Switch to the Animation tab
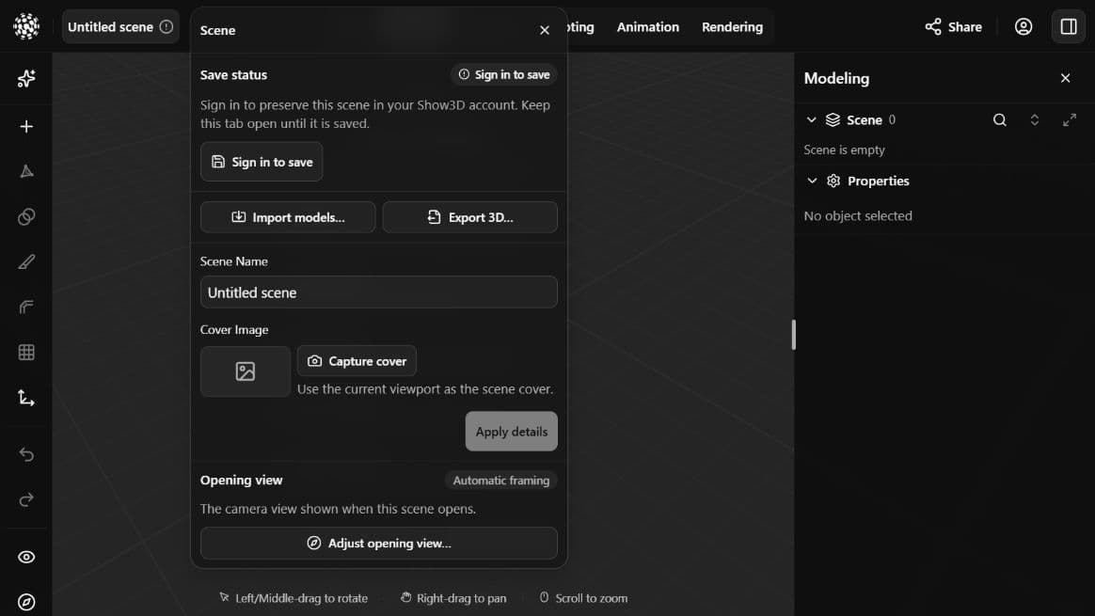 coord(647,26)
